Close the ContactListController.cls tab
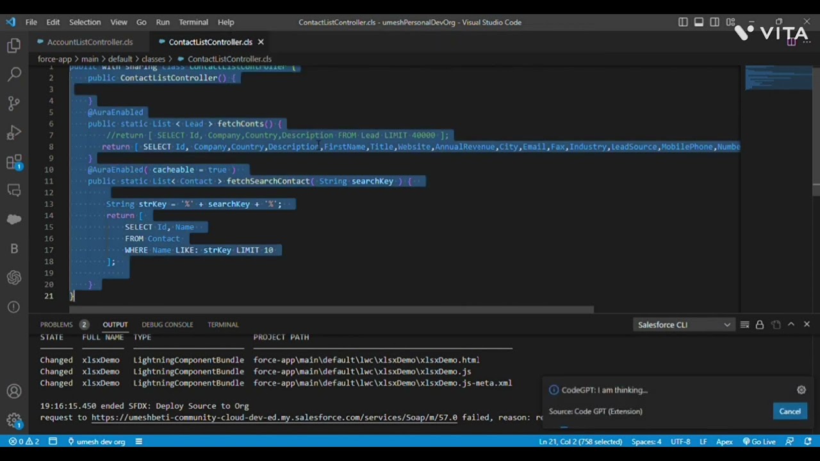Image resolution: width=820 pixels, height=461 pixels. coord(260,42)
